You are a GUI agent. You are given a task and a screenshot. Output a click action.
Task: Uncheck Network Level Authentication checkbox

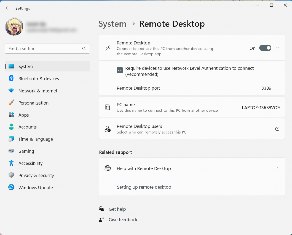click(120, 70)
